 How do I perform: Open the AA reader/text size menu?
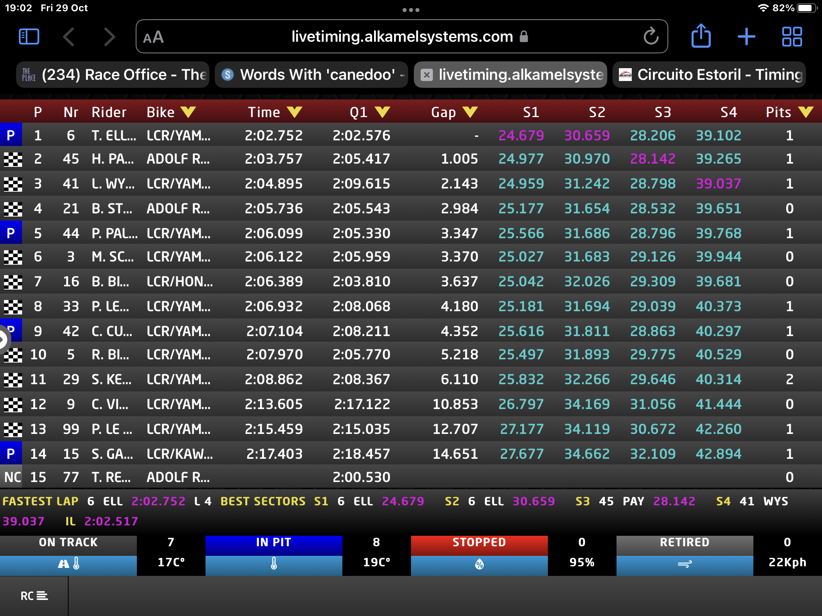click(x=153, y=37)
